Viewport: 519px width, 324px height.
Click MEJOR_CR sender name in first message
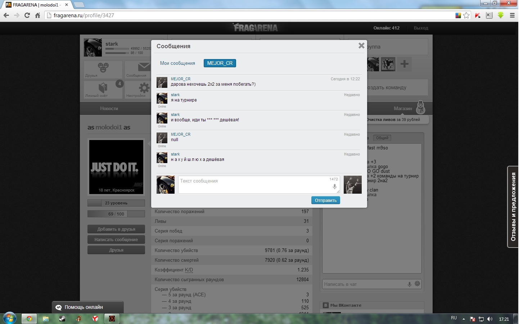[x=181, y=79]
